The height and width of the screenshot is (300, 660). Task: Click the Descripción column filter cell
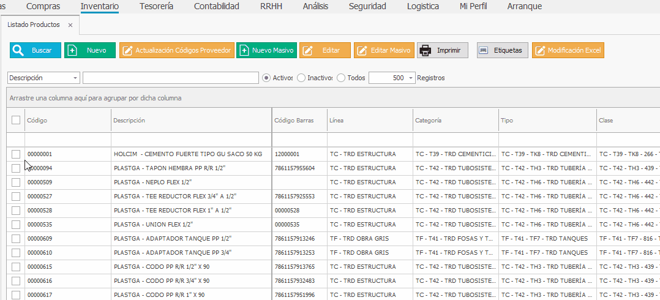click(192, 140)
